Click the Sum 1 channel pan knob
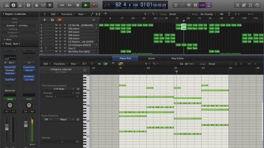 [10, 105]
